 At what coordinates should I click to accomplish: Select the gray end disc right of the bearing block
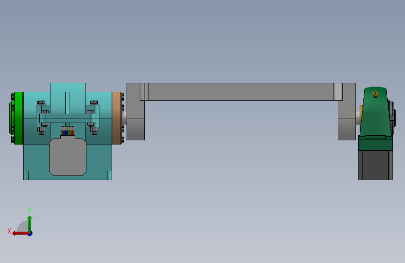coord(393,118)
